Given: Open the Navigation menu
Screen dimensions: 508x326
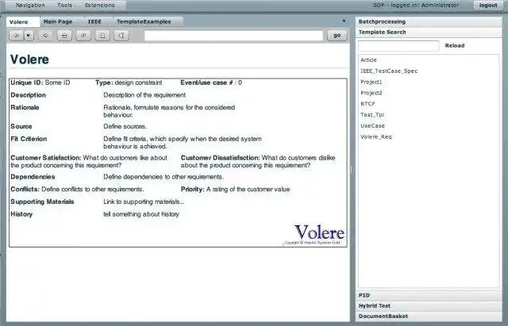Looking at the screenshot, I should pyautogui.click(x=30, y=6).
